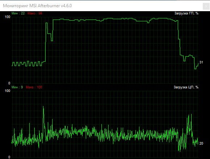Viewport: 210px width, 159px height.
Task: Select the 'Загрузка ГП, %' graph label
Action: 186,13
